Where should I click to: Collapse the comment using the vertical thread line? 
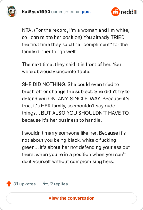tap(12, 96)
